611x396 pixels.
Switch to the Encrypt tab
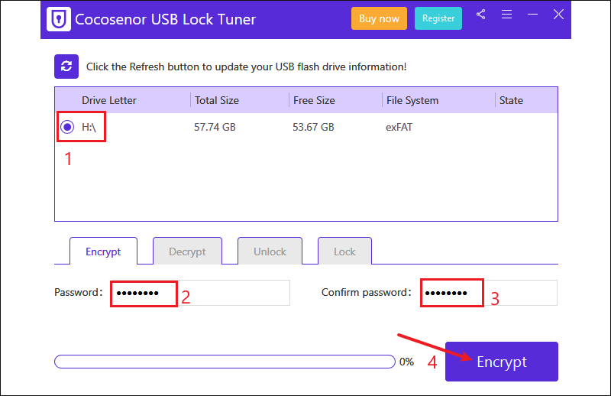pyautogui.click(x=103, y=252)
